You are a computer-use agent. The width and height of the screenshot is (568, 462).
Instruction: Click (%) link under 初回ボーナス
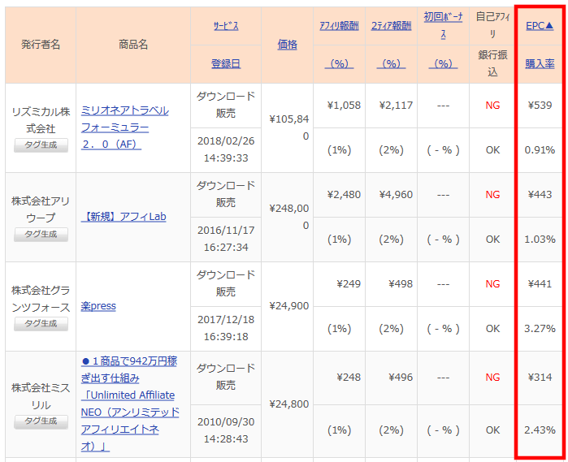[443, 63]
